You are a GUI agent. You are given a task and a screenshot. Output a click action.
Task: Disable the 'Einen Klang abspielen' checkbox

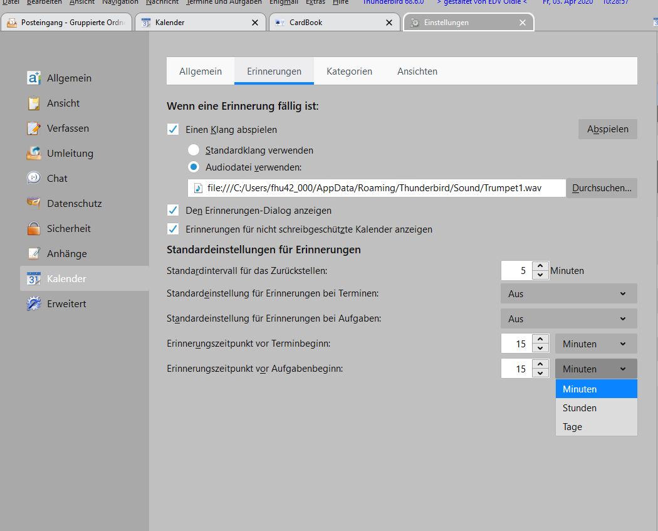[173, 130]
